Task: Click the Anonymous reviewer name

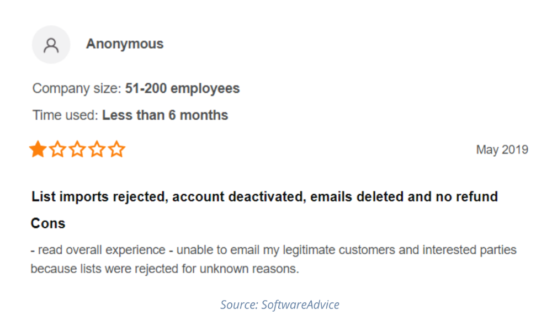Action: pos(125,44)
